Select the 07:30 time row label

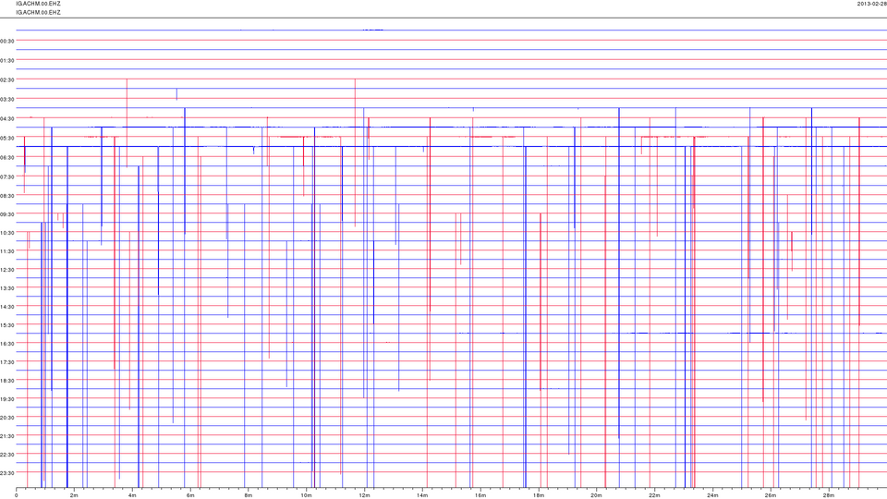click(7, 177)
